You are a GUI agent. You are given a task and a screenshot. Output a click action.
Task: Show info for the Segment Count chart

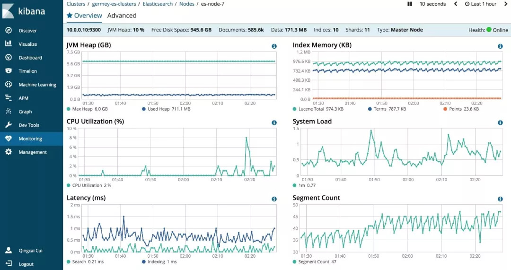pyautogui.click(x=500, y=199)
